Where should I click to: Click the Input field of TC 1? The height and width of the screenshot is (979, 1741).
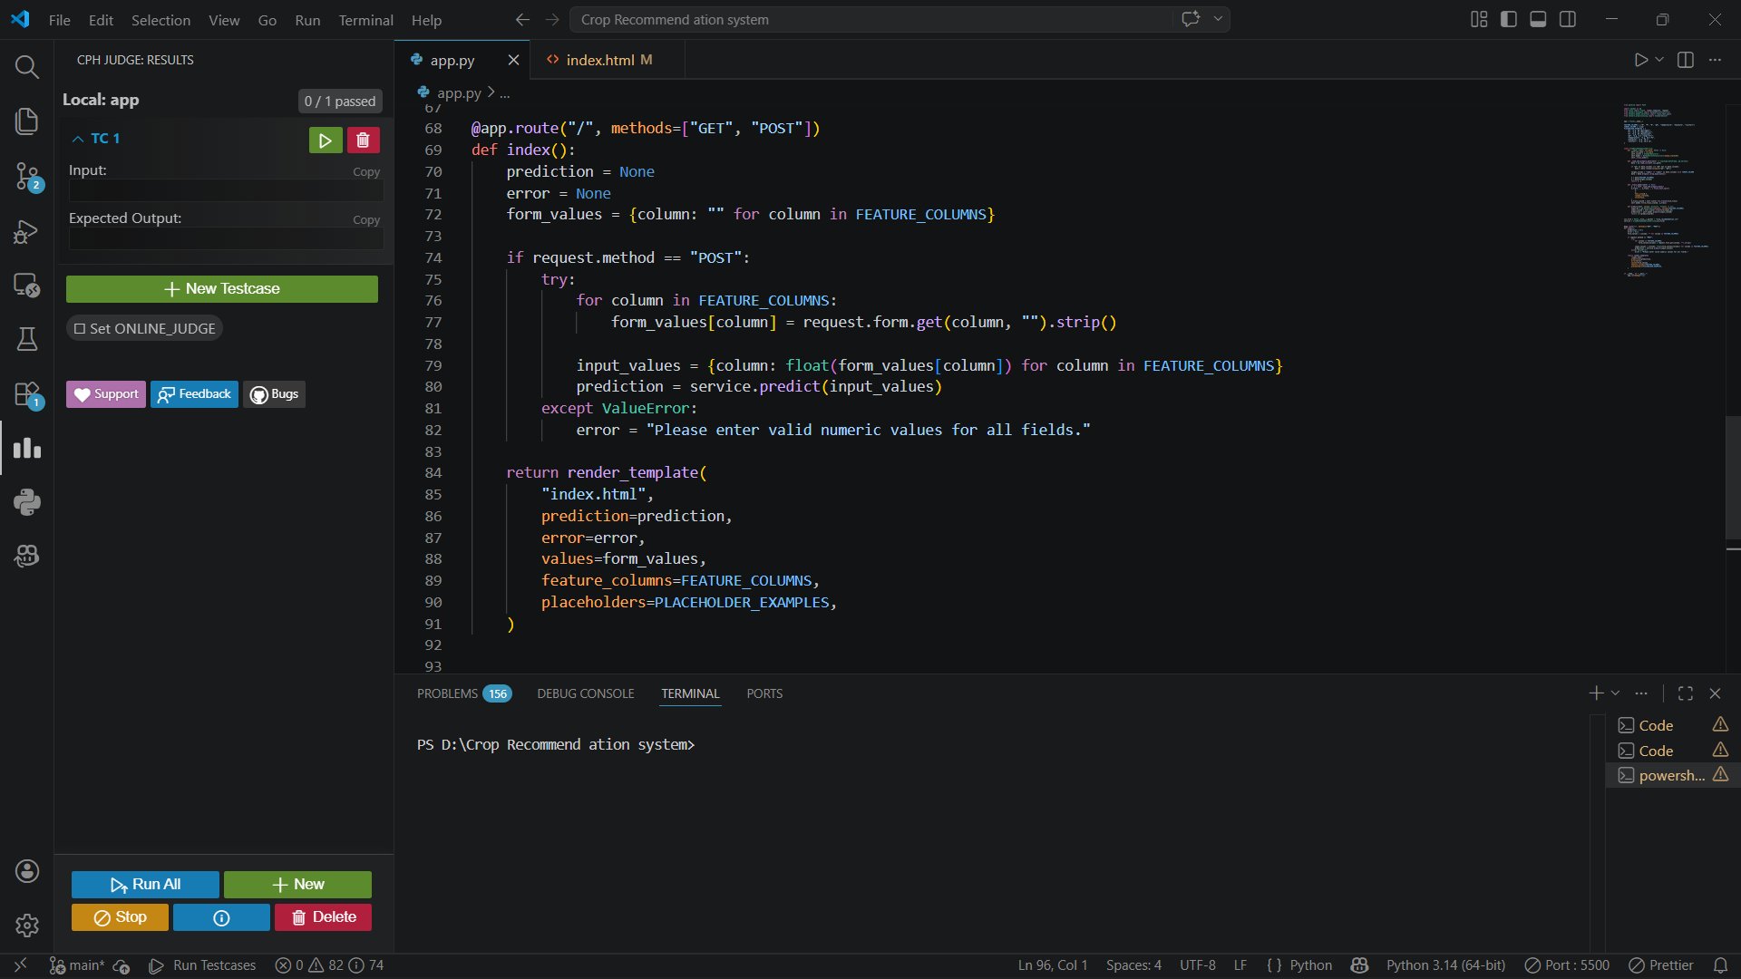[x=226, y=191]
